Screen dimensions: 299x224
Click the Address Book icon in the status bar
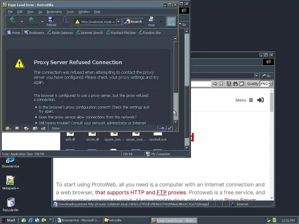click(x=35, y=128)
